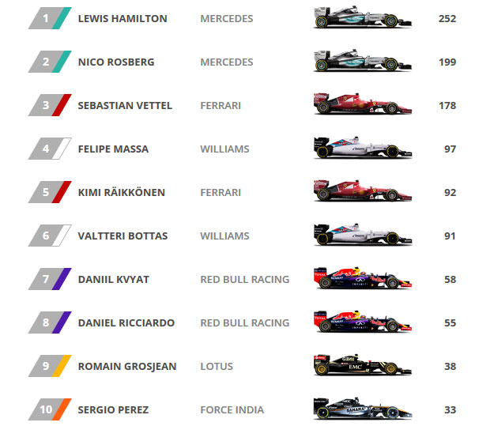Click the position 9 yellow badge

coord(50,366)
